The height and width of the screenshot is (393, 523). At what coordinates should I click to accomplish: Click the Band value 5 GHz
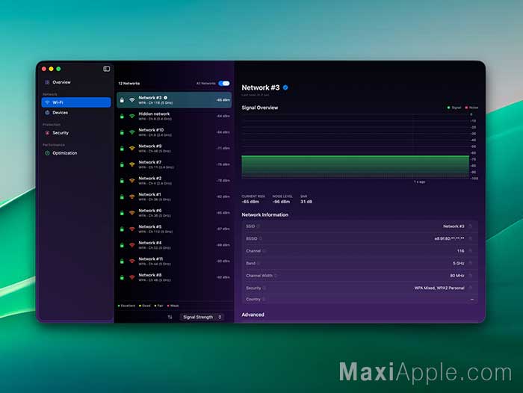459,263
